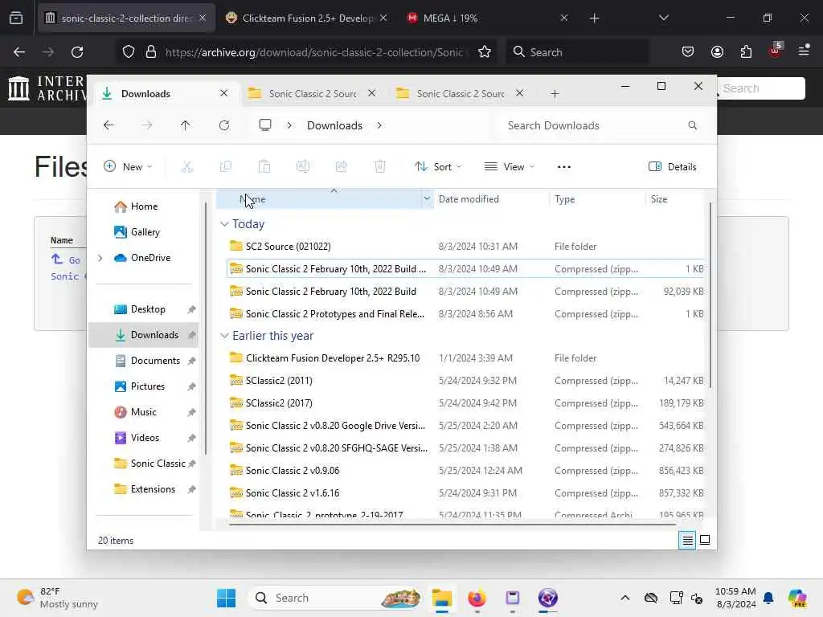Click the Cut icon in Explorer toolbar
The width and height of the screenshot is (823, 617).
[186, 167]
